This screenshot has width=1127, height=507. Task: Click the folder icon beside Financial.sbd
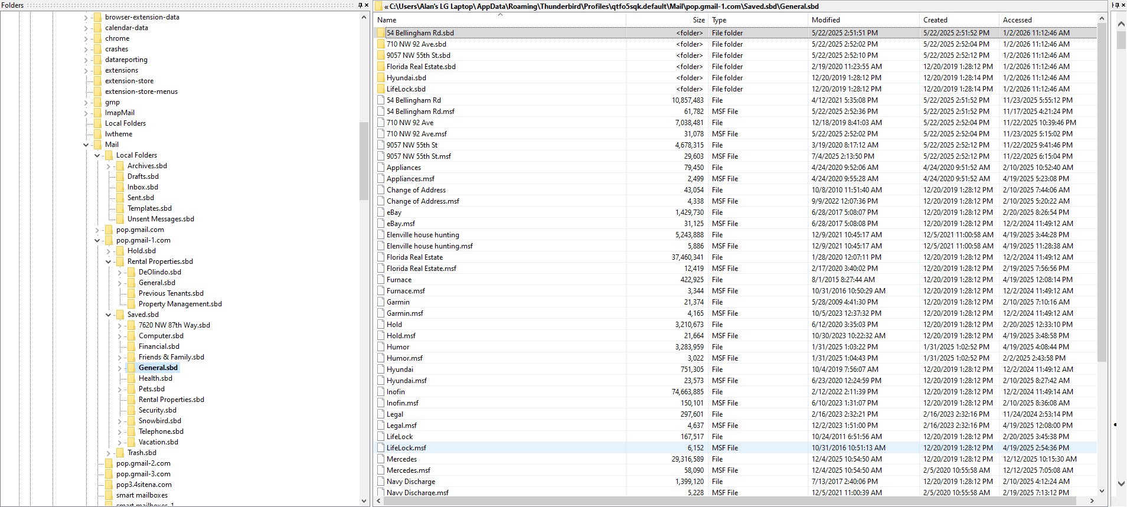click(x=132, y=346)
